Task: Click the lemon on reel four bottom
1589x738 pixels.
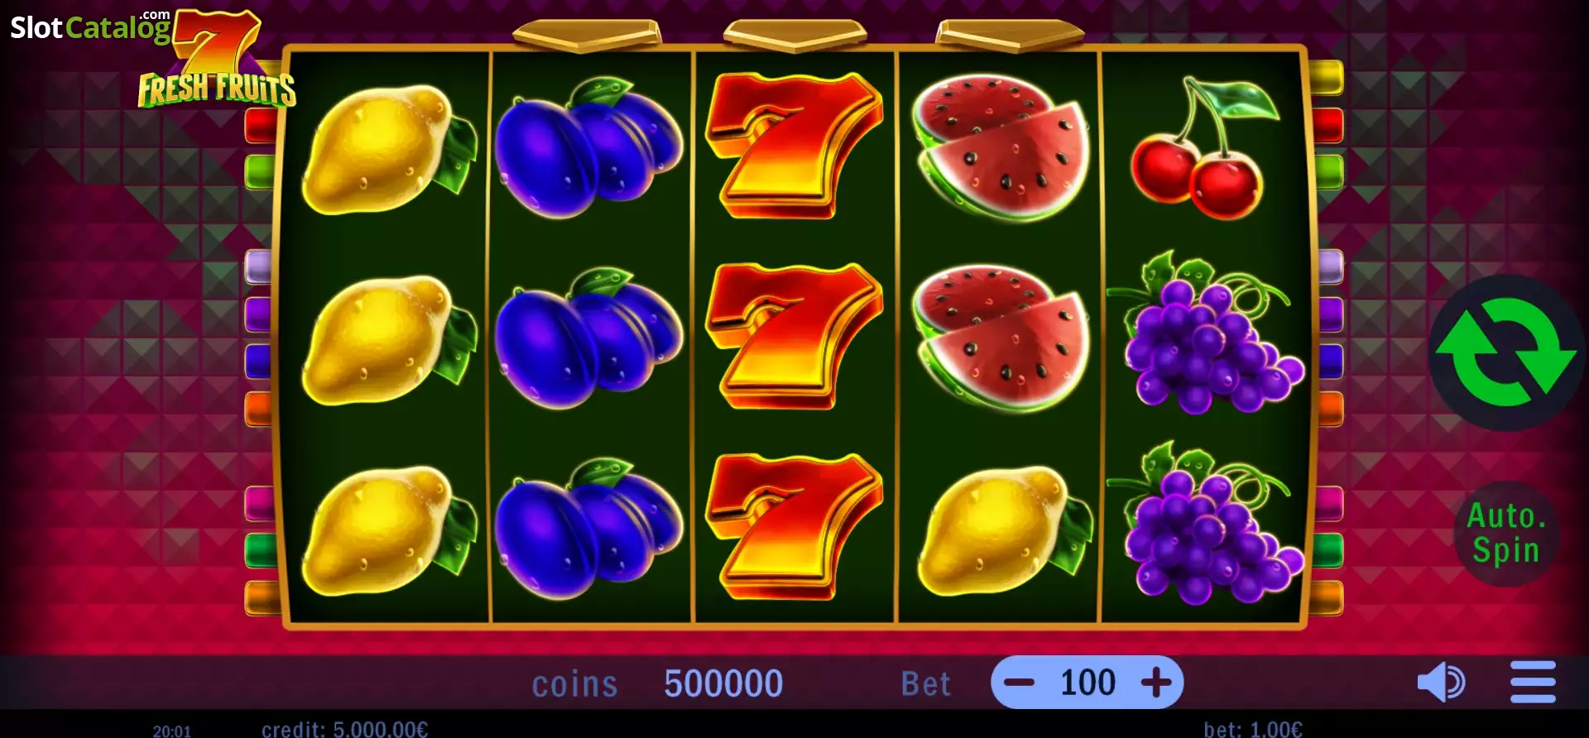Action: 1004,530
